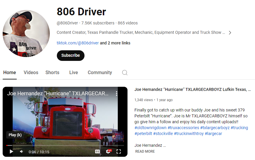Click the #stockville hashtag
This screenshot has height=160, width=255.
point(163,134)
